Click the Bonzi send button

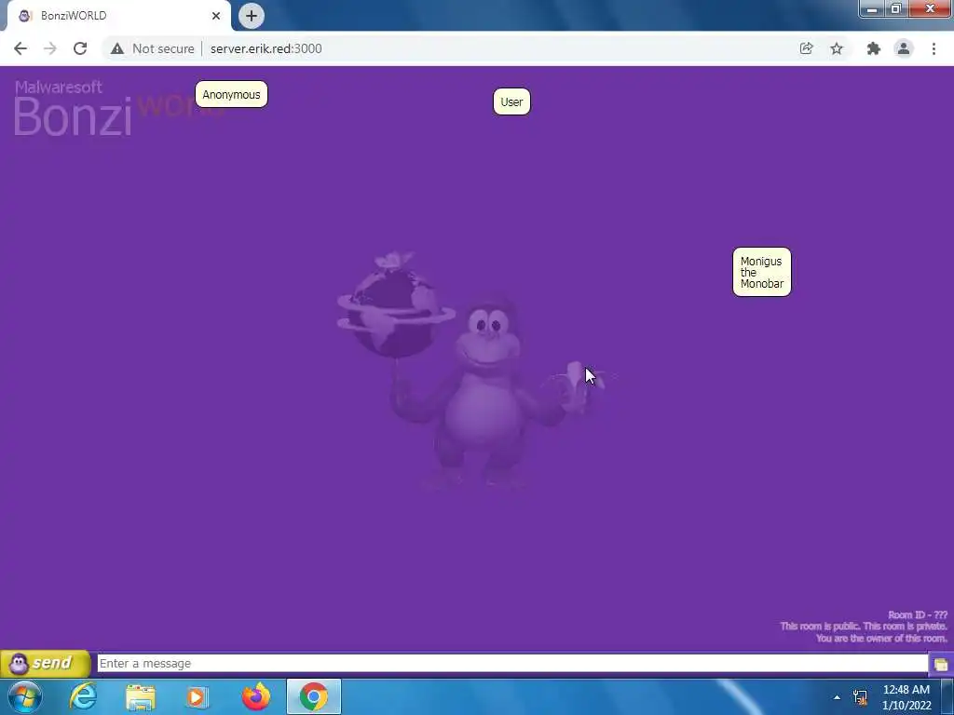point(45,663)
